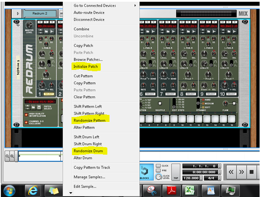Click step button 16 in the pattern row
Screen dimensions: 260x197
pyautogui.click(x=232, y=119)
